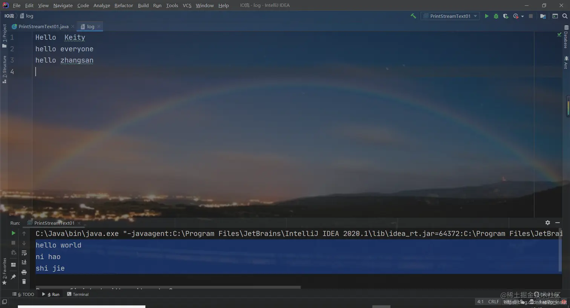Open the Project Structure dialog icon
The image size is (570, 308).
coord(543,16)
